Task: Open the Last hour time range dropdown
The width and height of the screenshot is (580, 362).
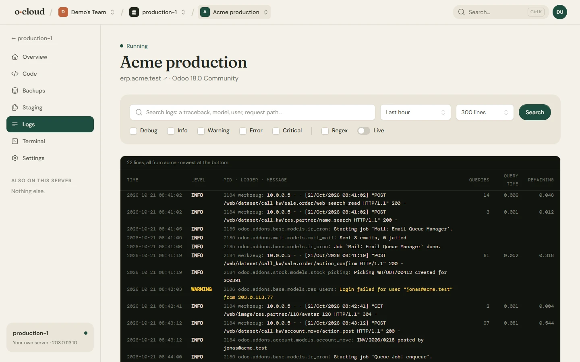Action: (416, 112)
